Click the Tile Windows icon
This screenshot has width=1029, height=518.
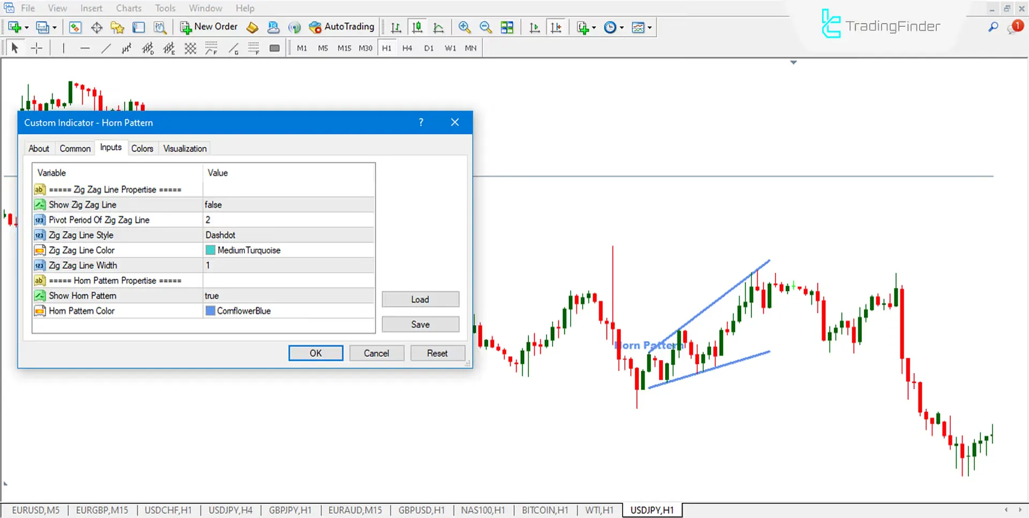point(507,27)
